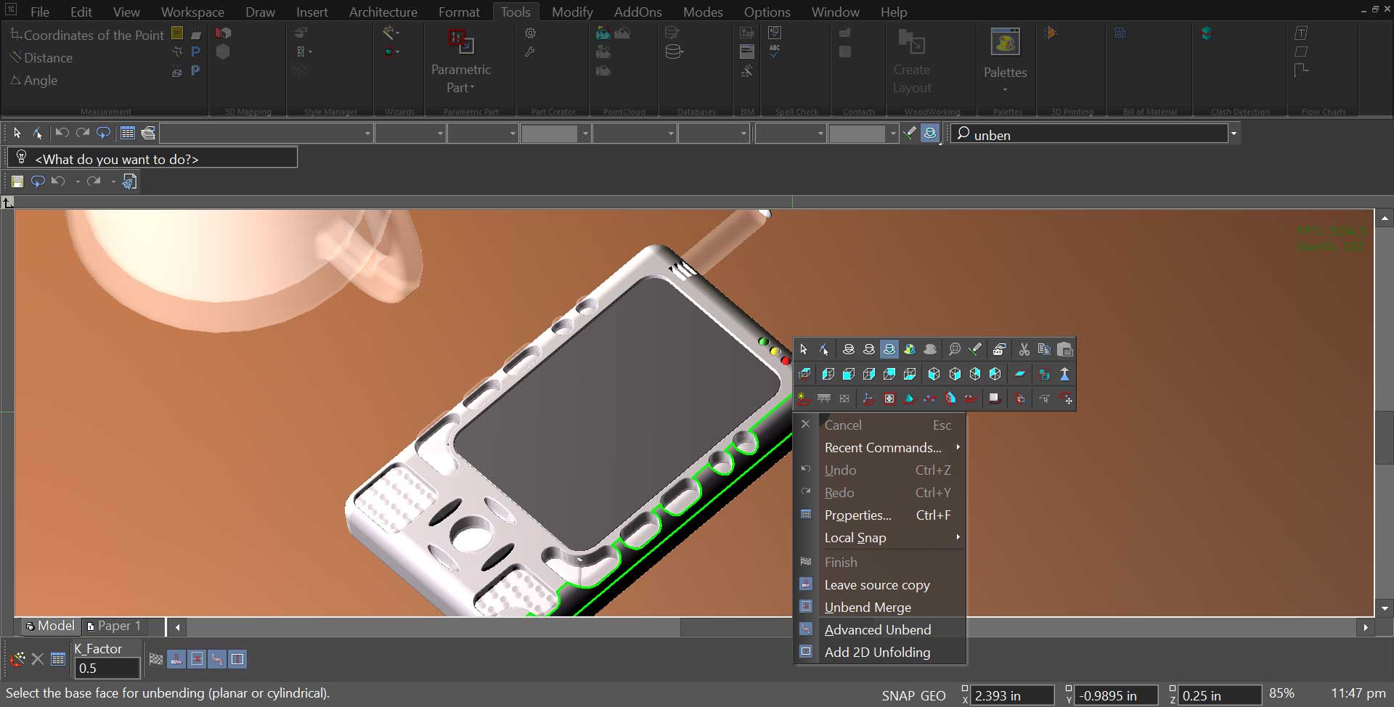Image resolution: width=1394 pixels, height=707 pixels.
Task: Click the properties table icon in bottom inspector bar
Action: point(58,659)
